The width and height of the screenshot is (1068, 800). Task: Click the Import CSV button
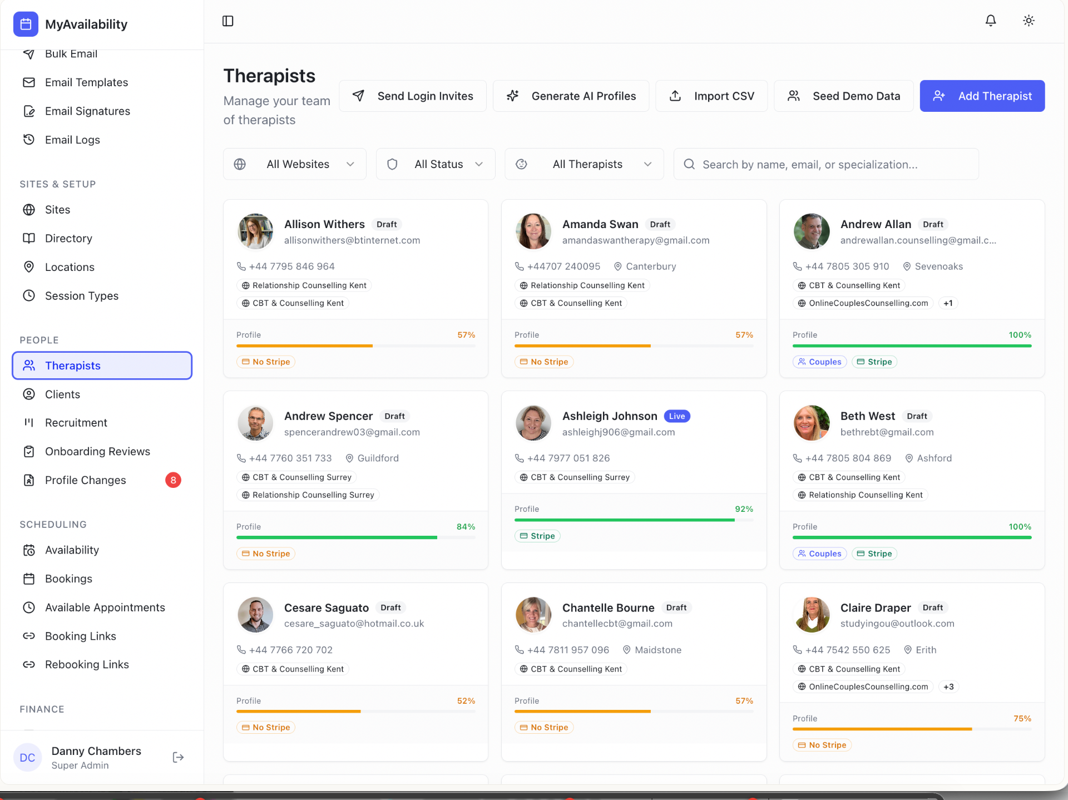pos(711,96)
